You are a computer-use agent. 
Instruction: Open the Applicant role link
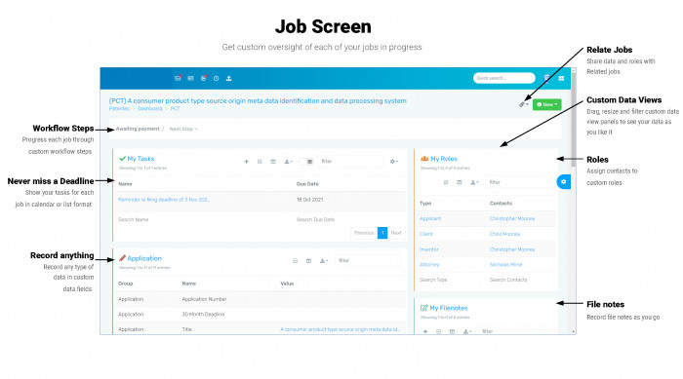[430, 218]
